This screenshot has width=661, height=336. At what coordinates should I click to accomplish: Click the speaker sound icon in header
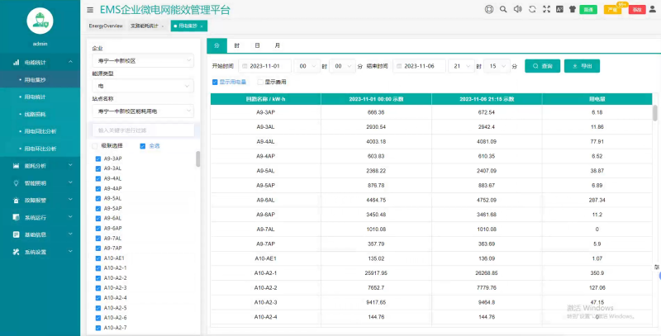(x=517, y=10)
